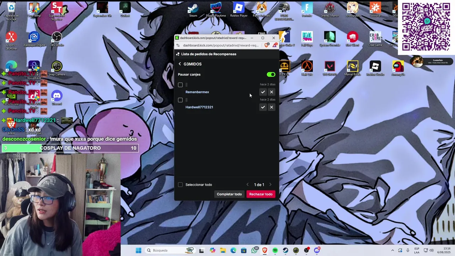Open the Axeso5 Launcher desktop icon
Screen dimensions: 455x256
coord(11,41)
